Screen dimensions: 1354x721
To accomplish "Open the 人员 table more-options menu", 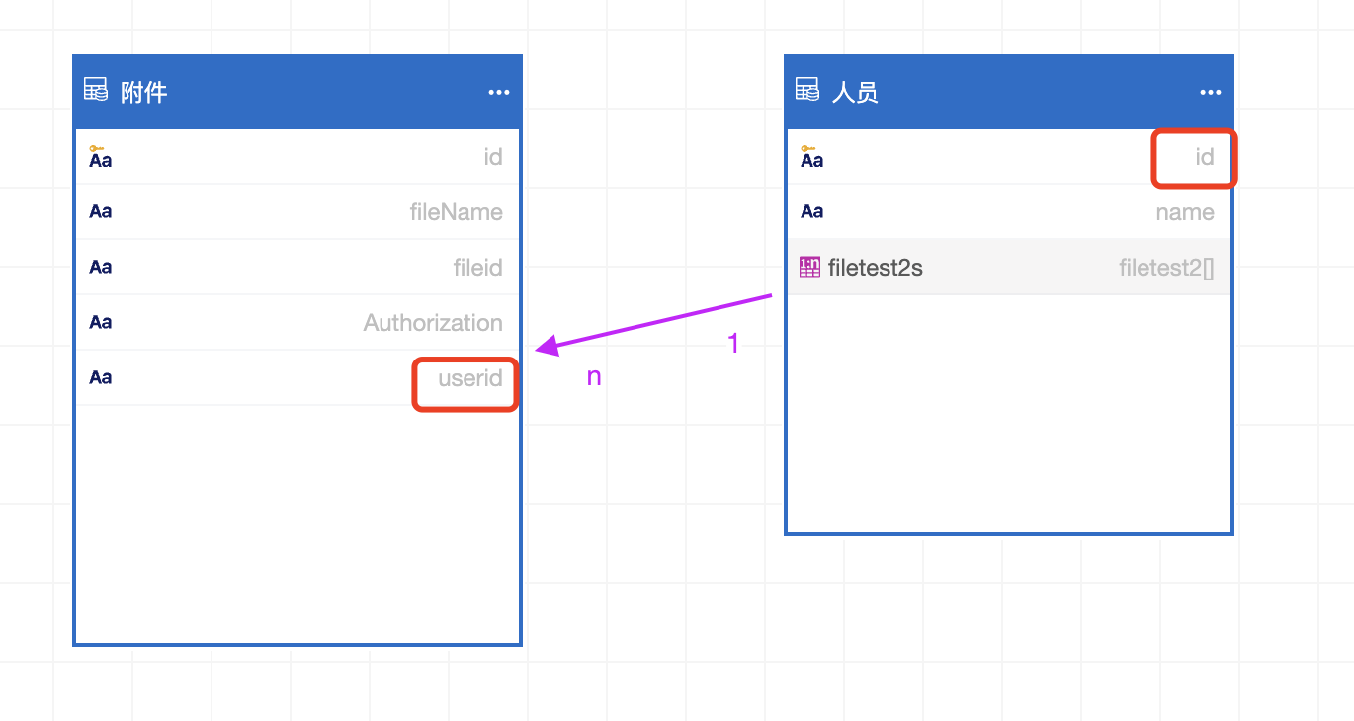I will [x=1211, y=93].
